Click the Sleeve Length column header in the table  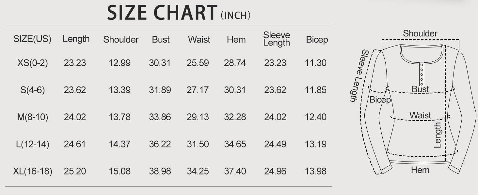click(x=277, y=39)
